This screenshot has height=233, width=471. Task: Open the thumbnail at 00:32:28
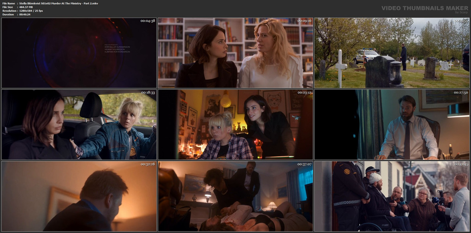79,196
